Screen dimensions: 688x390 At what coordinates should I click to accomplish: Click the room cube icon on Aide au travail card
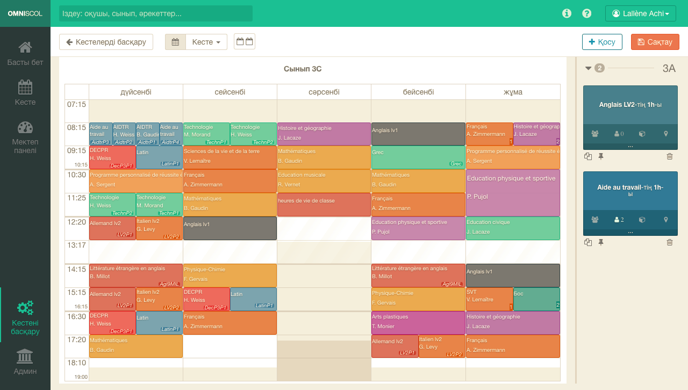pyautogui.click(x=642, y=220)
